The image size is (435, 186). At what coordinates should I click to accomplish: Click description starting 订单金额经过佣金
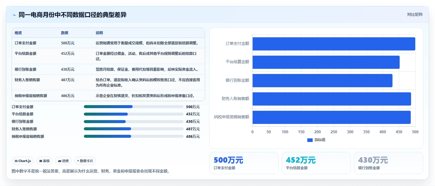146,56
